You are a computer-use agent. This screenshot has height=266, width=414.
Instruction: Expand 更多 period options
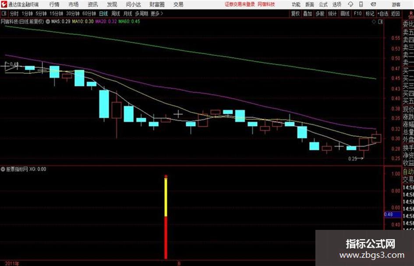click(157, 14)
